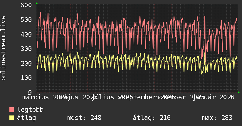The width and height of the screenshot is (242, 126).
Task: Click the 'max: 283' statistic
Action: [x=217, y=118]
